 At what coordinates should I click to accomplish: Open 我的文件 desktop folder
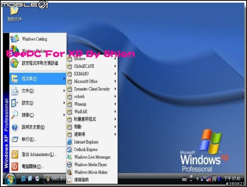coord(15,14)
